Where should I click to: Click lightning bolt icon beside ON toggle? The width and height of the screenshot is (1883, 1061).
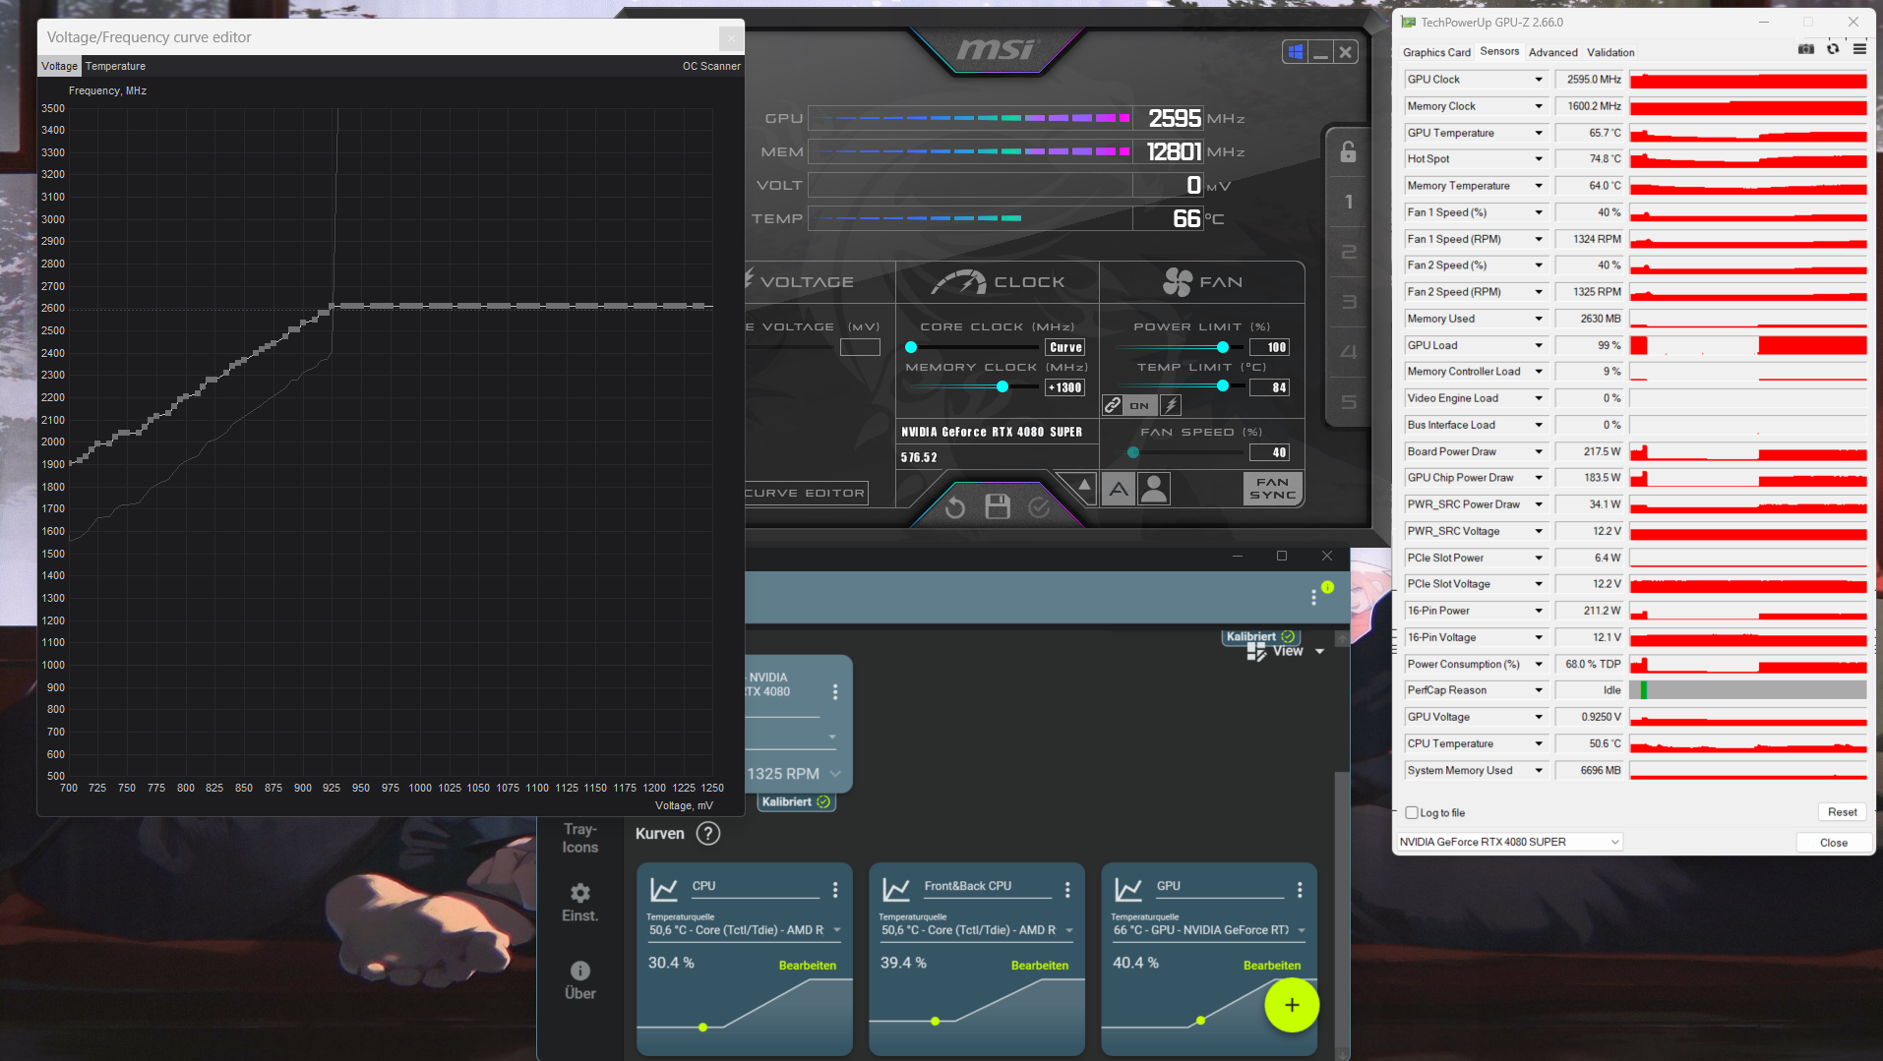tap(1171, 405)
